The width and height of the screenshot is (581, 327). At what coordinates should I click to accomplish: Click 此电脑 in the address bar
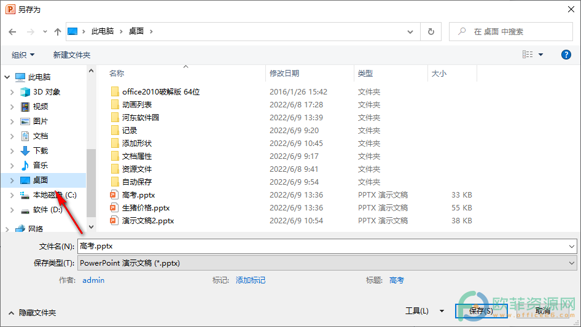pyautogui.click(x=103, y=31)
